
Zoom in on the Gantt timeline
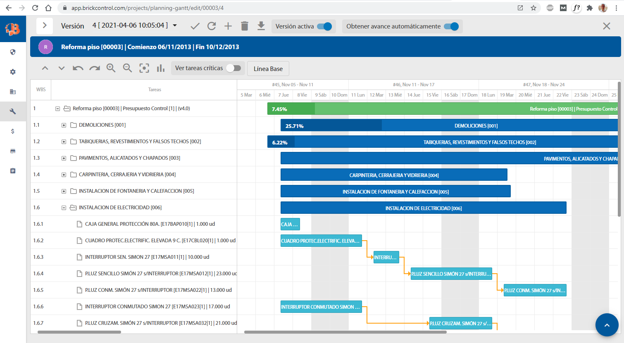(x=111, y=68)
